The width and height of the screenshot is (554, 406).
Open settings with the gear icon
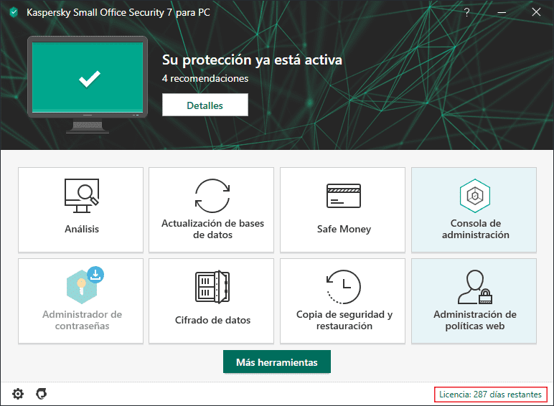18,393
